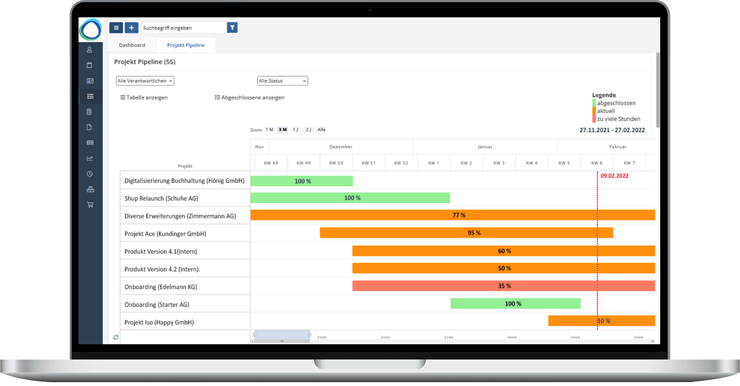740x386 pixels.
Task: Click the Projekt Iso (Happy GmbH) row
Action: (x=185, y=322)
